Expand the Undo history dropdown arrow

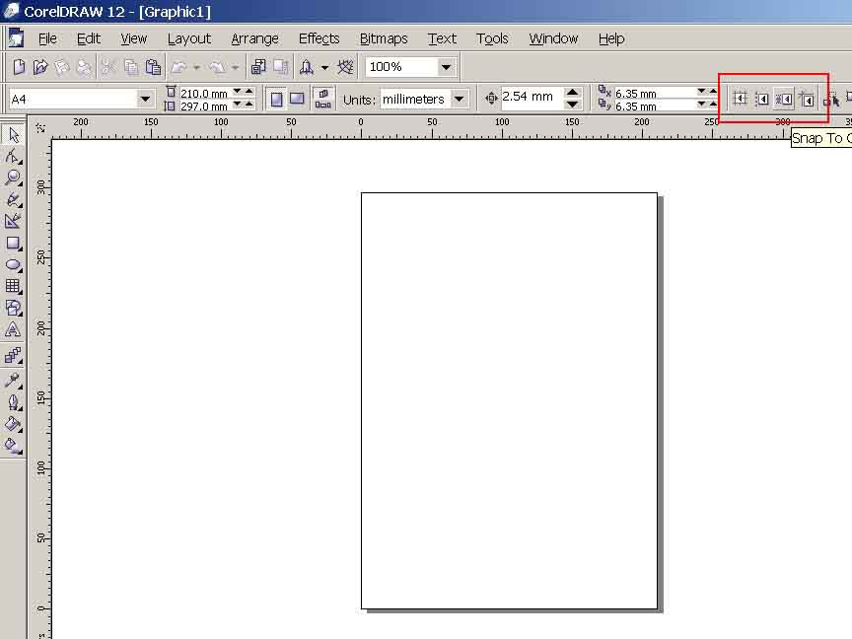pyautogui.click(x=196, y=67)
